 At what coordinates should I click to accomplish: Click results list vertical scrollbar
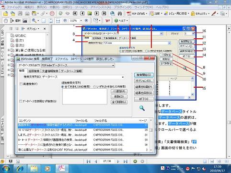pyautogui.click(x=151, y=135)
